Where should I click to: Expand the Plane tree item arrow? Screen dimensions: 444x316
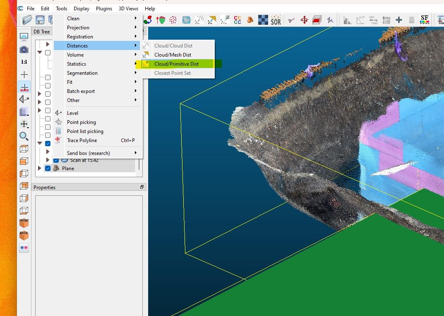(x=40, y=169)
